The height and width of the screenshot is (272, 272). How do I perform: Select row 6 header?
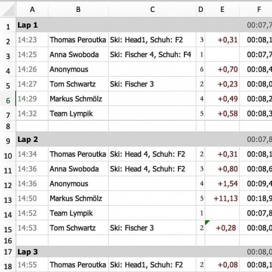(8, 98)
